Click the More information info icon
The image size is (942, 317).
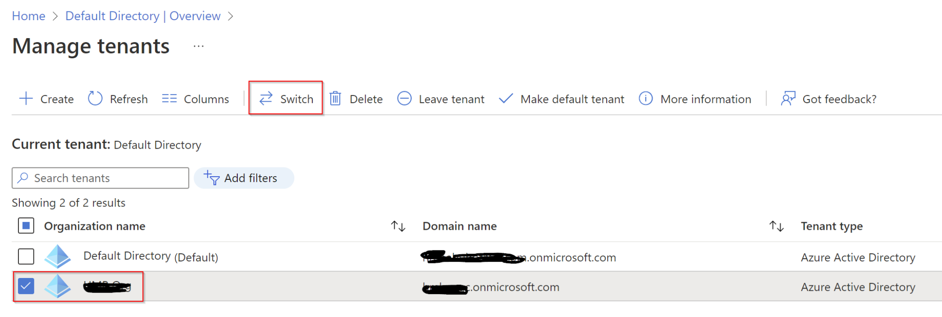tap(646, 99)
